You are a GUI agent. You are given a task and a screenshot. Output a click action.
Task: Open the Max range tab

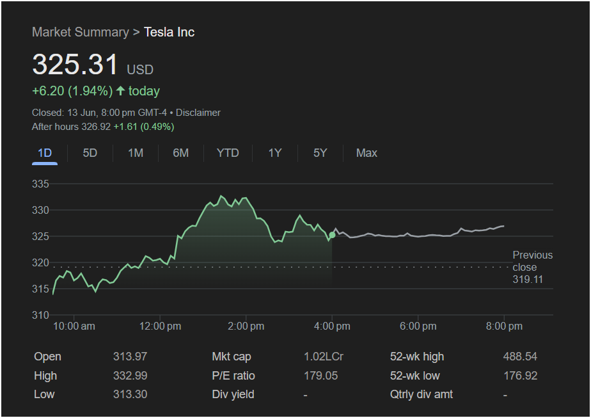coord(366,153)
